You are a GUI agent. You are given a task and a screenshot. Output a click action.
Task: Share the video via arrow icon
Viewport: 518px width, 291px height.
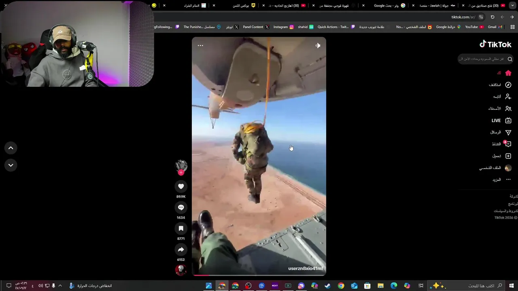(181, 249)
